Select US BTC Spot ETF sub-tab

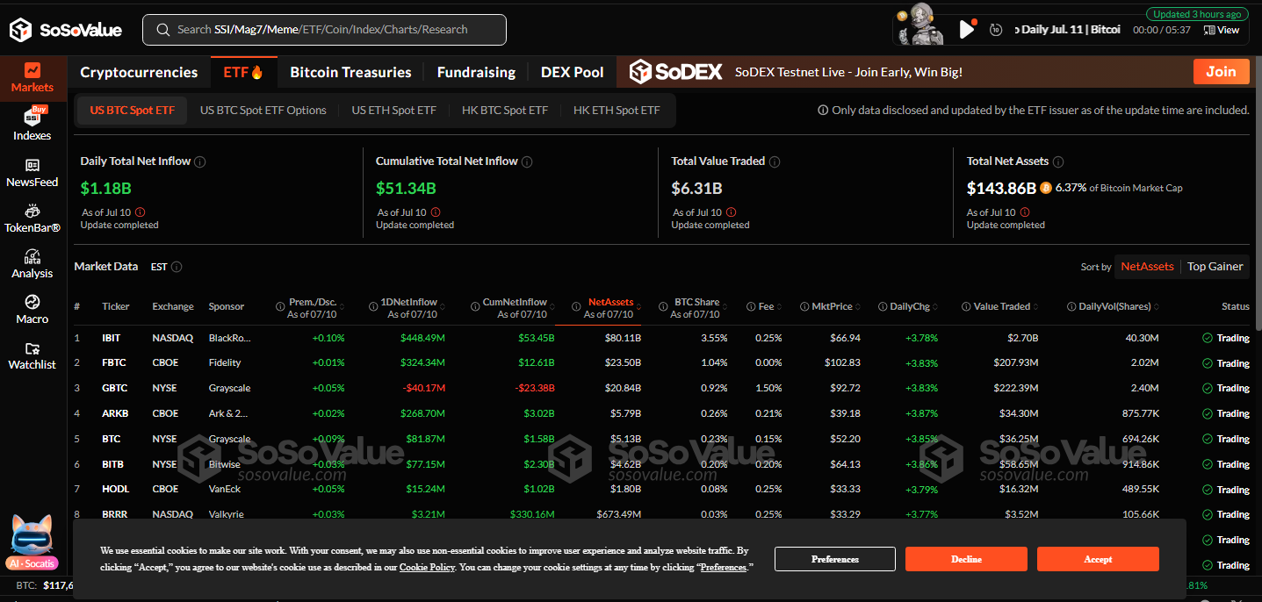coord(133,111)
